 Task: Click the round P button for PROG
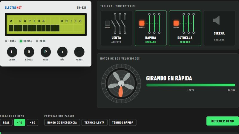pyautogui.click(x=46, y=52)
